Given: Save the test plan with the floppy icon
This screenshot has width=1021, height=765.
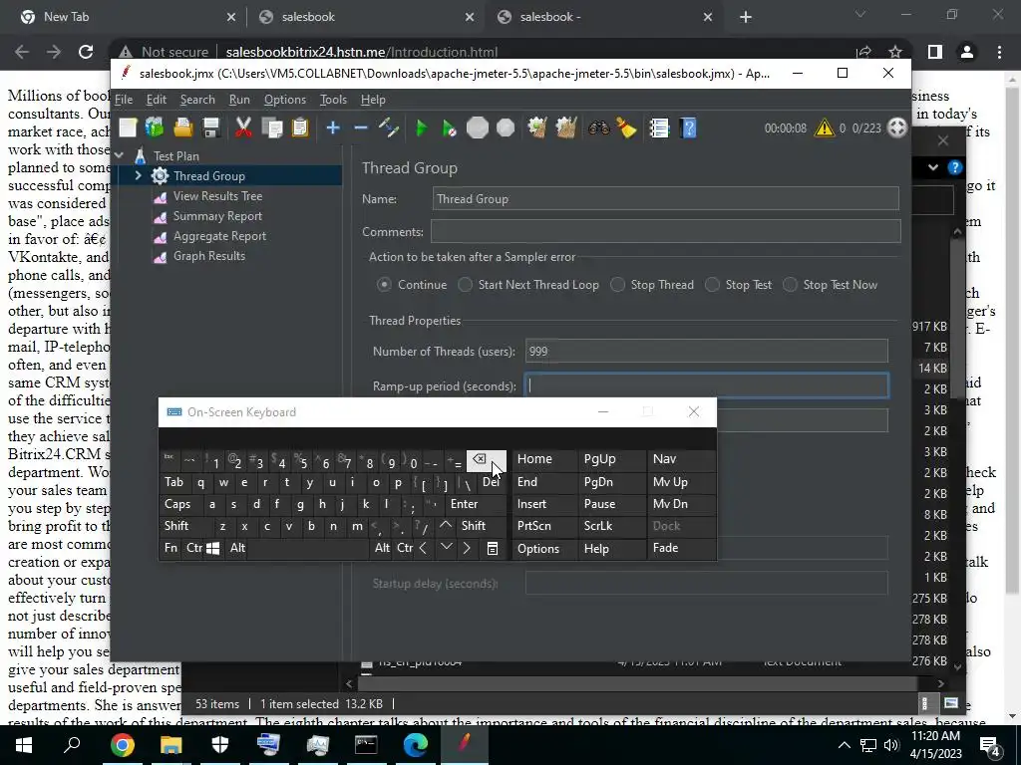Looking at the screenshot, I should [x=211, y=128].
